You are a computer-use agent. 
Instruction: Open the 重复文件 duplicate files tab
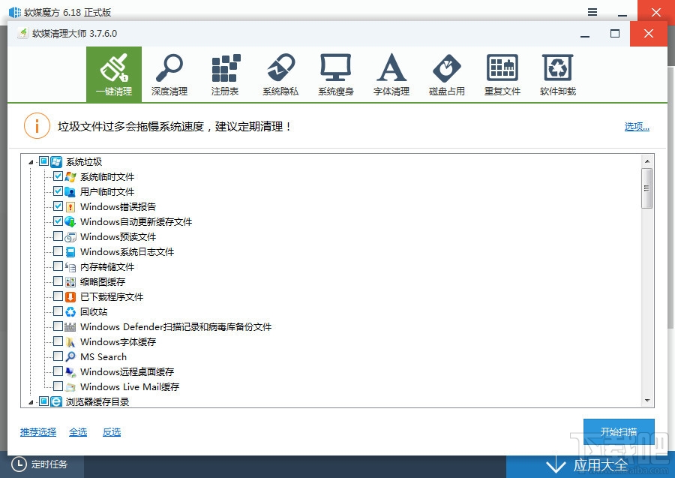pos(502,74)
